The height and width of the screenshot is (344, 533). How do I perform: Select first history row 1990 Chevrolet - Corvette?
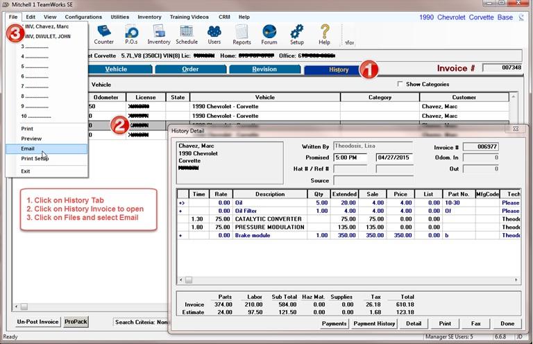(298, 106)
